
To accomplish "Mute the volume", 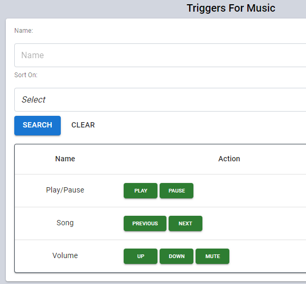I will coord(212,256).
